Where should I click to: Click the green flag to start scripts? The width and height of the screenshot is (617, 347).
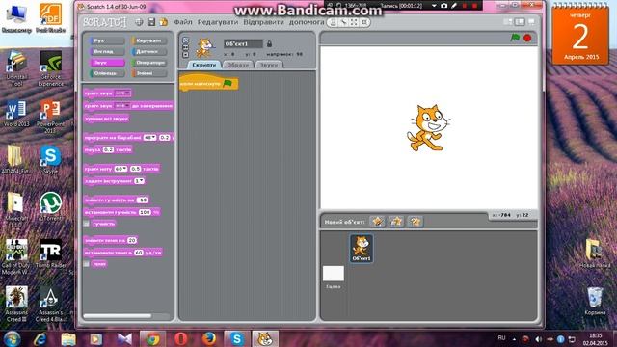tap(515, 38)
